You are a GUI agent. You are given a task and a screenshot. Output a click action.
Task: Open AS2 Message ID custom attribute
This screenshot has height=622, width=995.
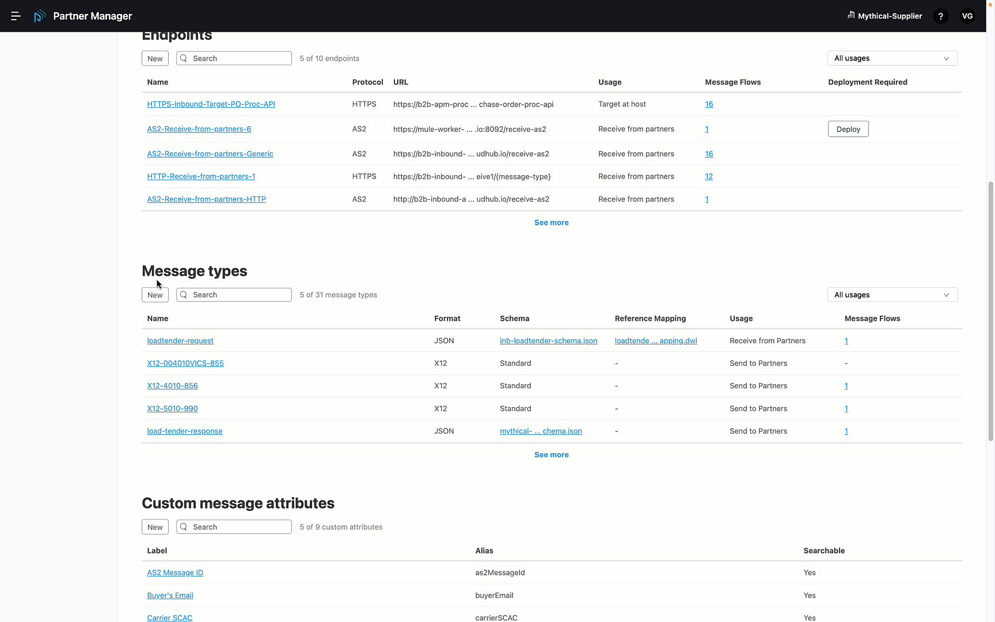[175, 573]
